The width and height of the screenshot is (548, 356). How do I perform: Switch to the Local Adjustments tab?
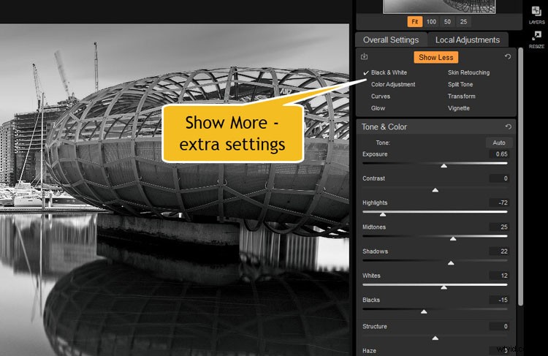coord(468,40)
